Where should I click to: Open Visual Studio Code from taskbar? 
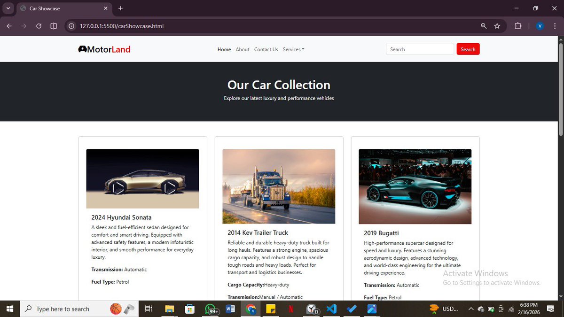[331, 309]
